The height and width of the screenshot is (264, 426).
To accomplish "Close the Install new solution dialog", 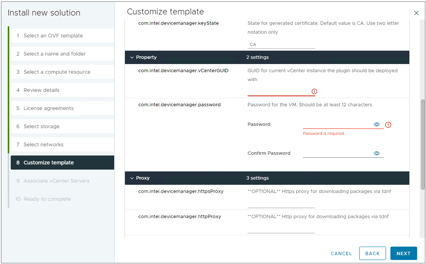I will 416,13.
